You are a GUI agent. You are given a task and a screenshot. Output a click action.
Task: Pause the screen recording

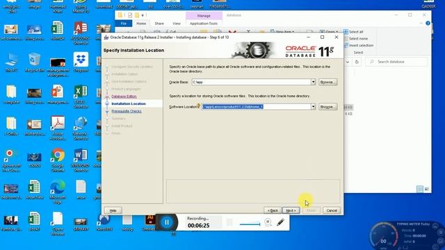pos(167,222)
